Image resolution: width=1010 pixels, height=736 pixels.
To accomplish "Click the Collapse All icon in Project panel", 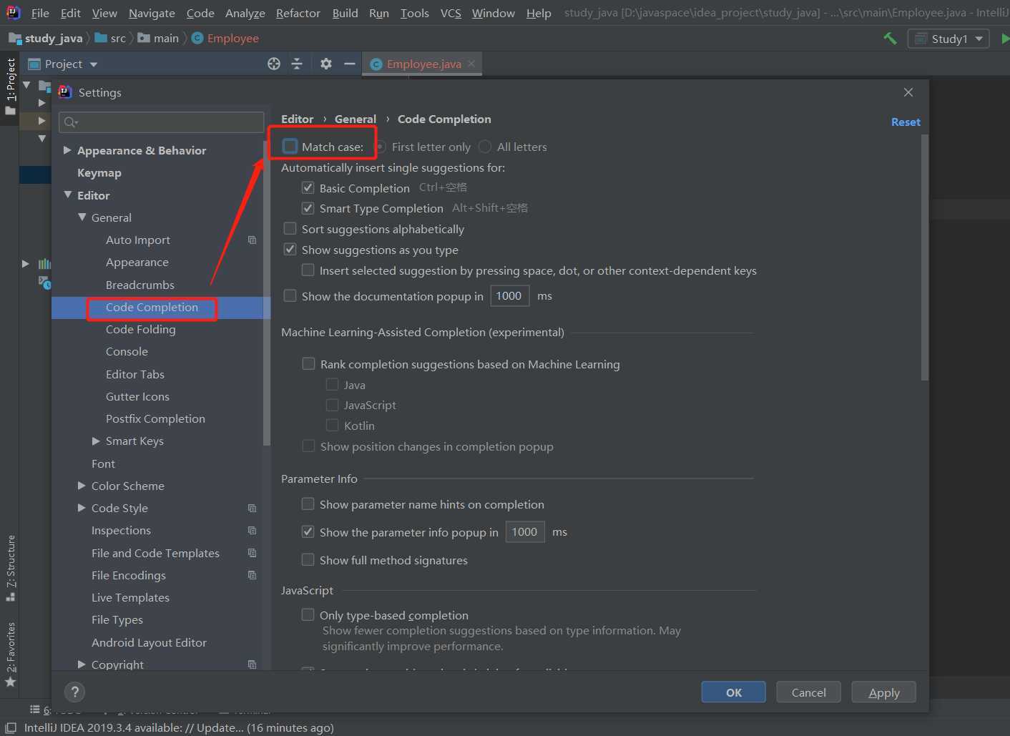I will (297, 64).
